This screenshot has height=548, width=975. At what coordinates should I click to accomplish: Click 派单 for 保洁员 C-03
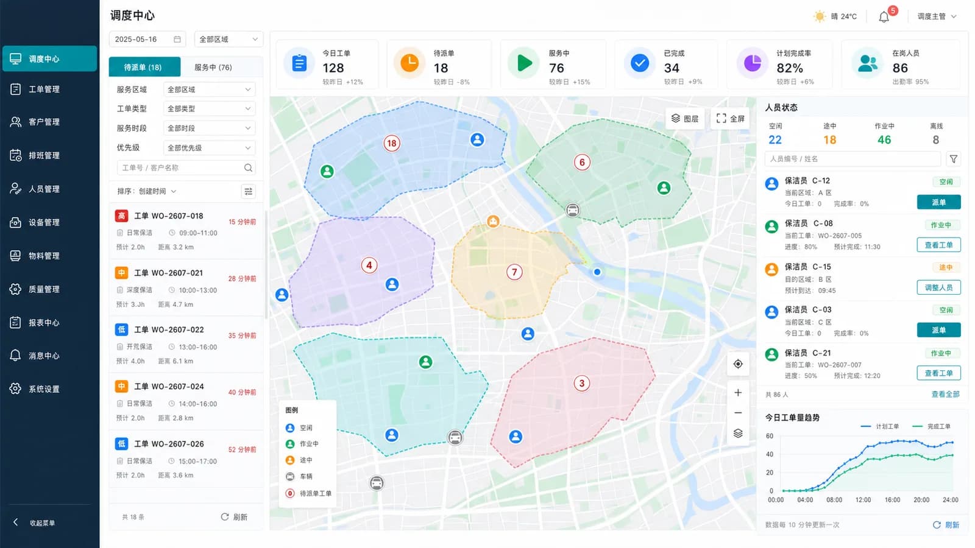[x=938, y=330]
